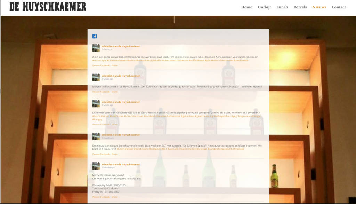Click the "Merry Christmas everybody!" text
Viewport: 356px width, 204px height.
108,175
